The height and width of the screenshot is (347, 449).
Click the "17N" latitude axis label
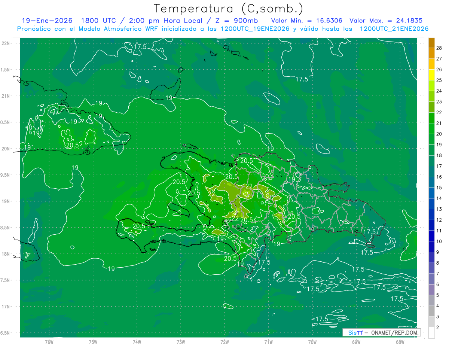(6, 307)
